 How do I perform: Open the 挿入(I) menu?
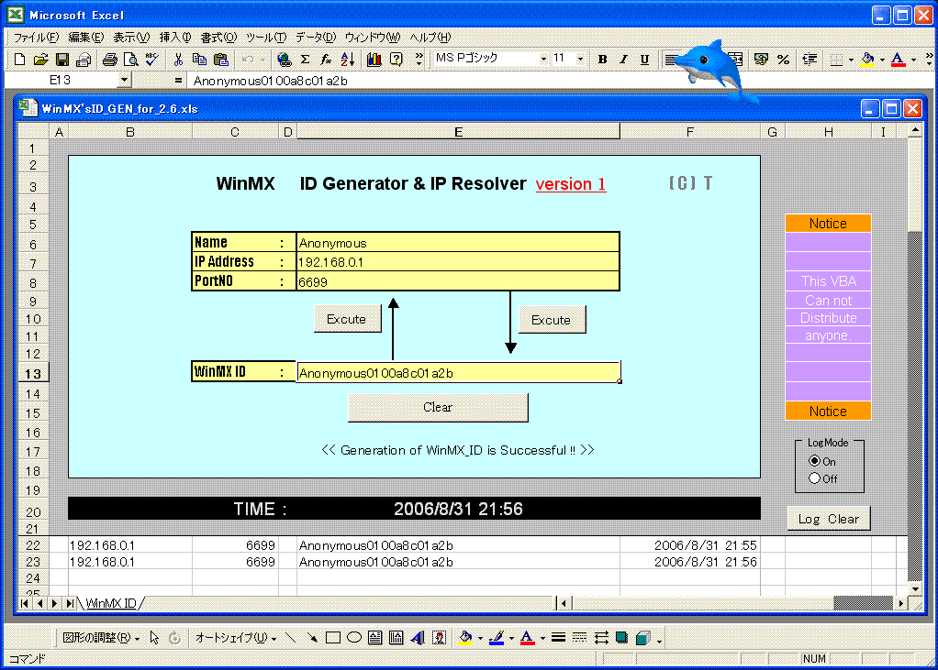(174, 37)
